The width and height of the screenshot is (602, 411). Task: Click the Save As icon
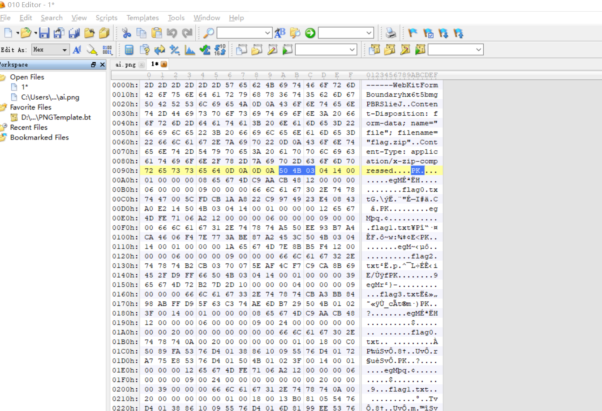[x=59, y=33]
